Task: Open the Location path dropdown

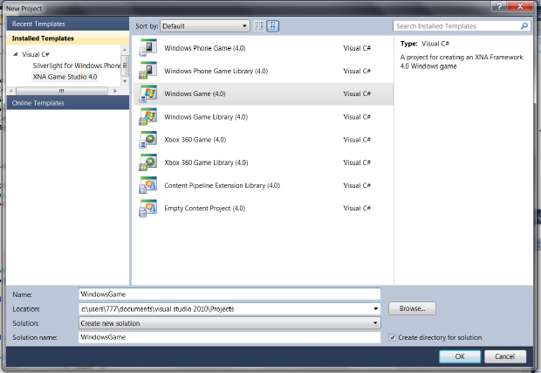Action: tap(375, 308)
